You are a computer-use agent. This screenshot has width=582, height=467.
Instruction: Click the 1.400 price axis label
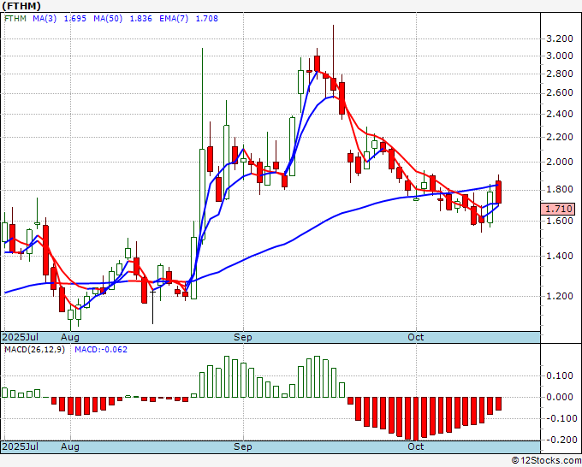pyautogui.click(x=560, y=256)
